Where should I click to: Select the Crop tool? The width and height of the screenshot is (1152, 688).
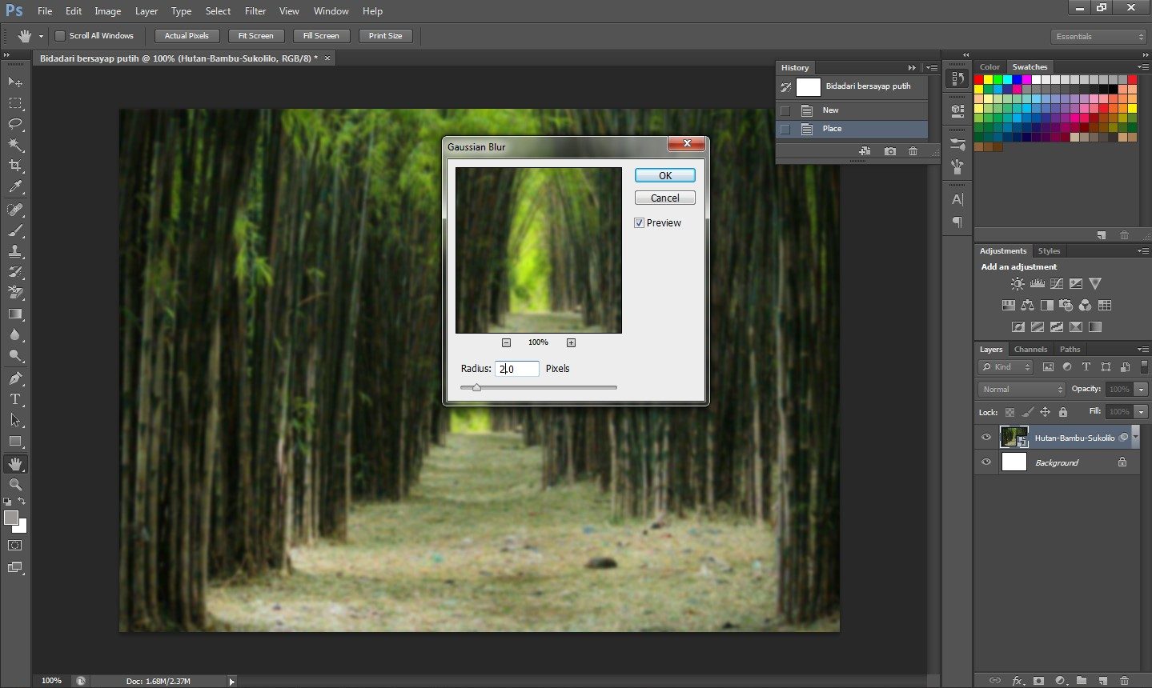tap(15, 166)
